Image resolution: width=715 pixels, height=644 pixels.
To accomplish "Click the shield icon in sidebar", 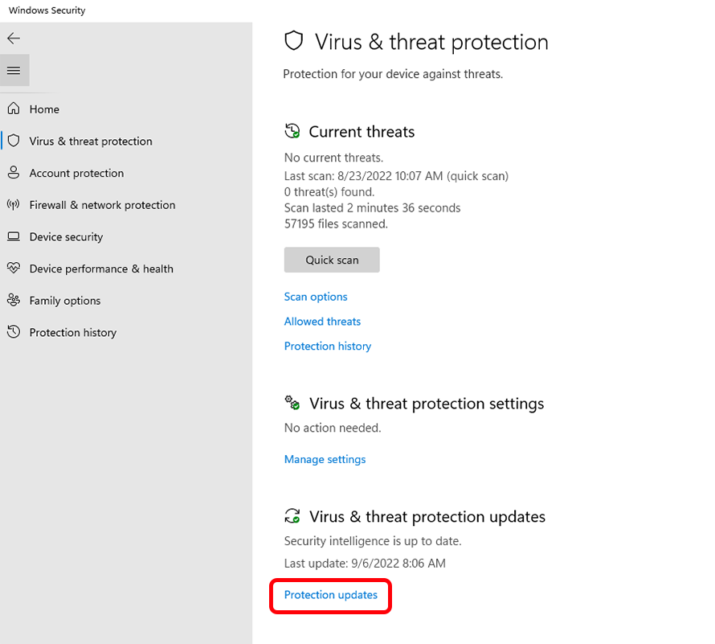I will pyautogui.click(x=14, y=141).
